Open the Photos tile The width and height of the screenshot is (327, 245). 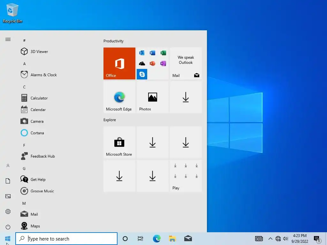pos(152,97)
